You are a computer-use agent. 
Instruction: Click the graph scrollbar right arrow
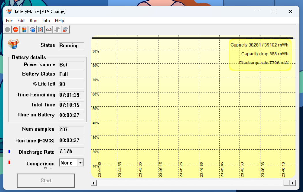point(293,183)
